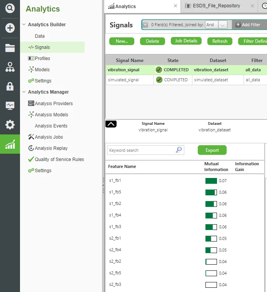Open Analysis Events in navigation
Image resolution: width=267 pixels, height=292 pixels.
(x=51, y=126)
